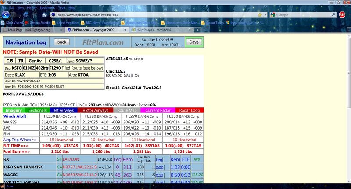Click the vertical scrollbar up arrow
The height and width of the screenshot is (189, 351).
349,36
